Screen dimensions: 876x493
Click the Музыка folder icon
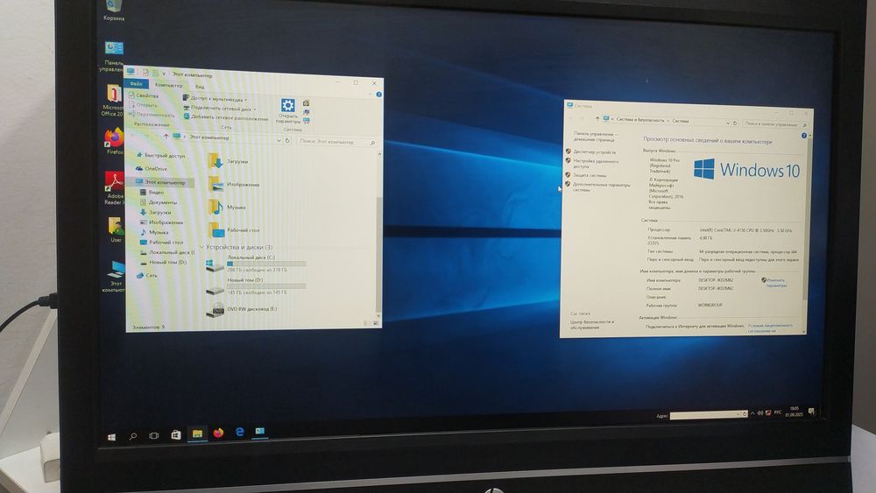(215, 207)
